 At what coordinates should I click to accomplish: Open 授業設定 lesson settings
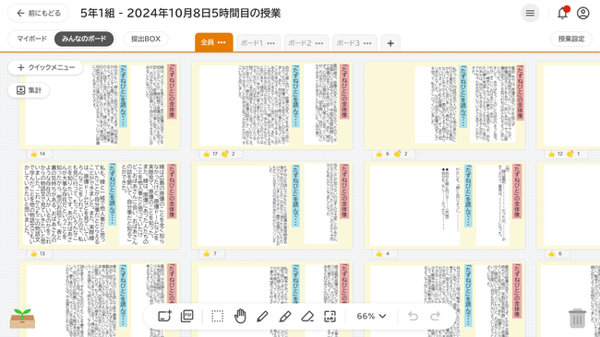click(571, 39)
